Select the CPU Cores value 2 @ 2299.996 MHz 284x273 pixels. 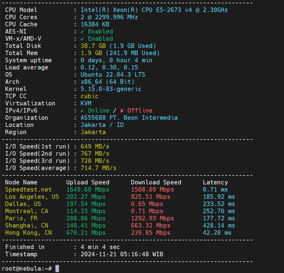click(109, 17)
